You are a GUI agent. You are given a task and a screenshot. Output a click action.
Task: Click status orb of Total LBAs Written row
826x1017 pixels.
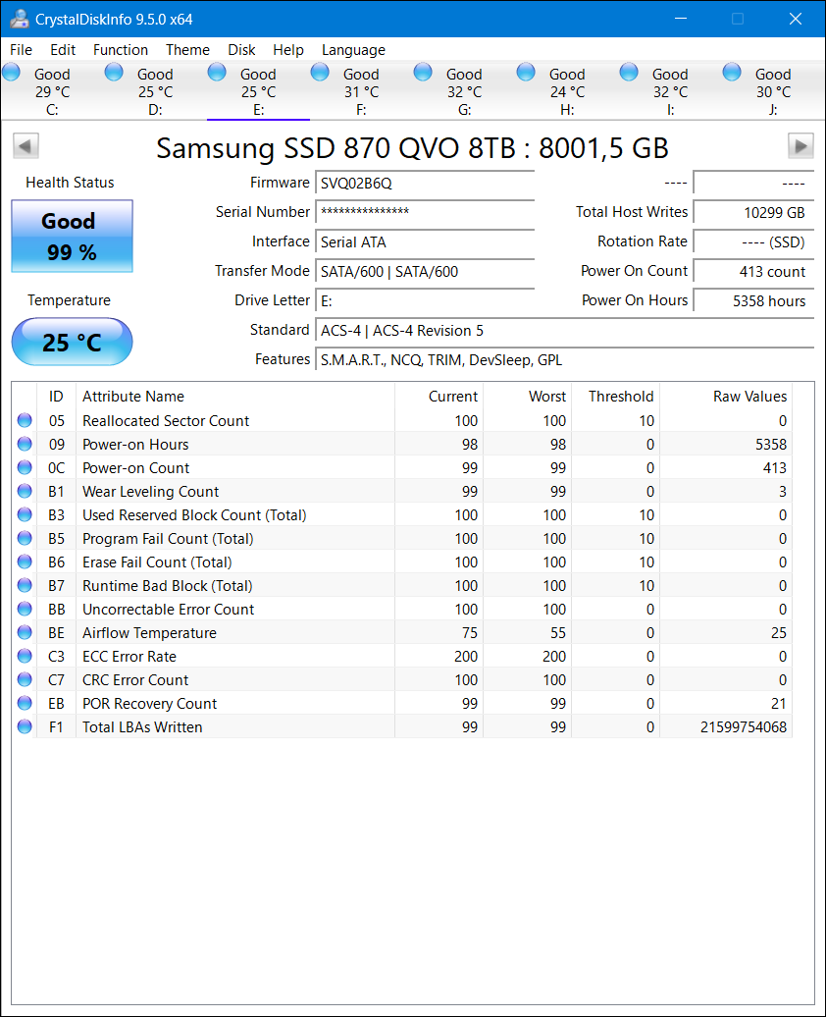[25, 726]
